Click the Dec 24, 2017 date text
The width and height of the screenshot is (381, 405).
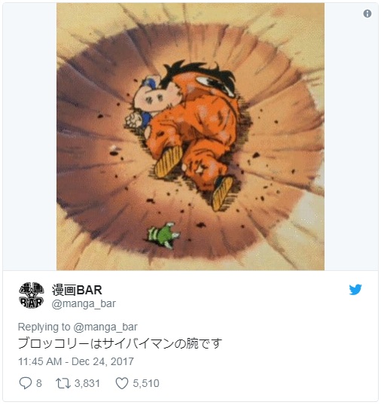click(102, 361)
